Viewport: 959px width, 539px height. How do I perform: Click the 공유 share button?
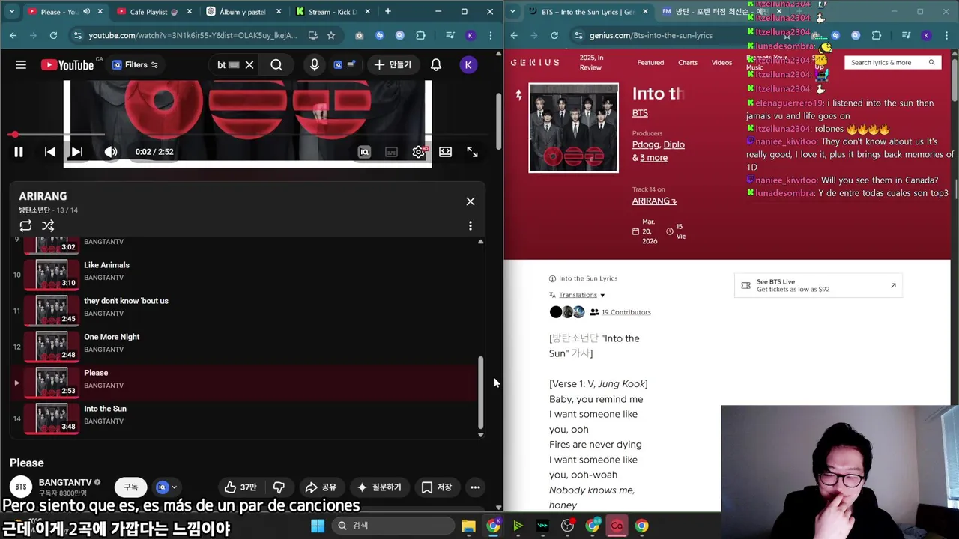point(321,487)
